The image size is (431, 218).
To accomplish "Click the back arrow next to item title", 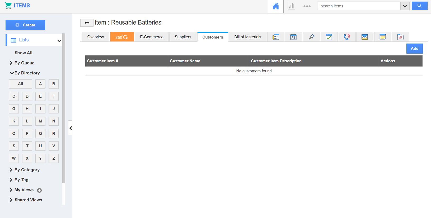I will pos(87,23).
